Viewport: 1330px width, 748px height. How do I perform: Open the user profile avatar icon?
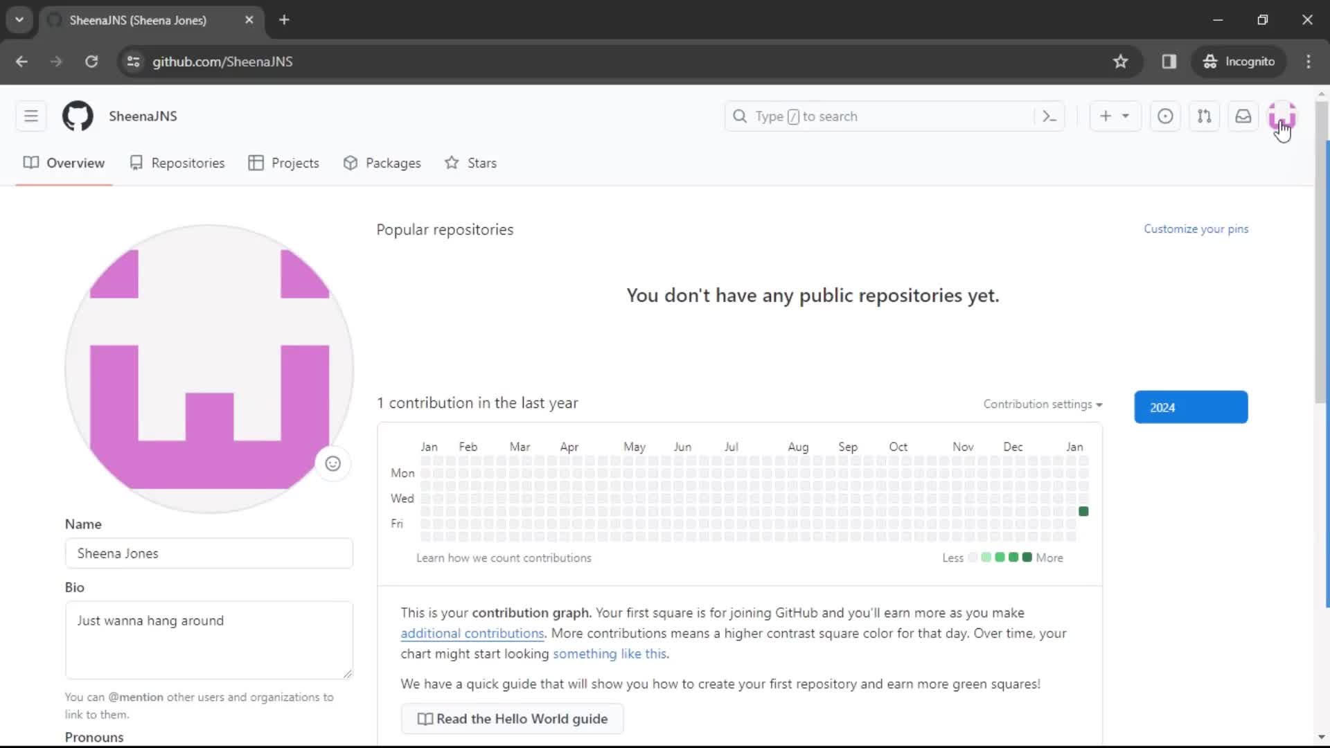coord(1282,116)
